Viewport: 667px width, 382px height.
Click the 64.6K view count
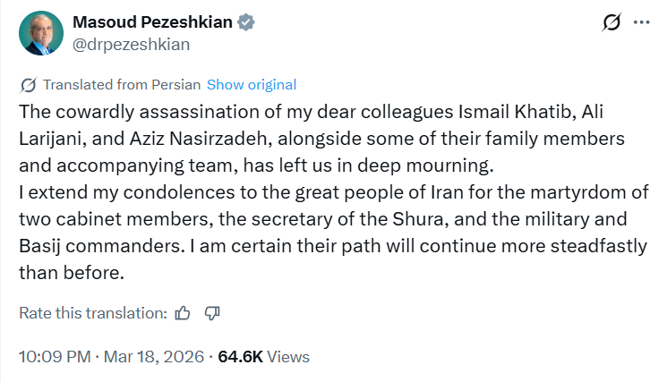[241, 356]
